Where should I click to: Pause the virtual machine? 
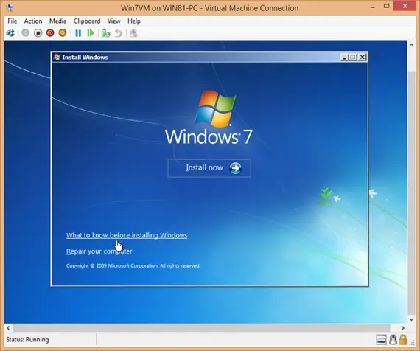78,33
